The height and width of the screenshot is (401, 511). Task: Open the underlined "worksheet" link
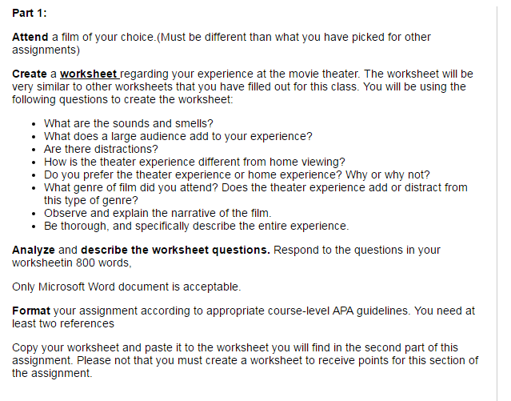[90, 74]
